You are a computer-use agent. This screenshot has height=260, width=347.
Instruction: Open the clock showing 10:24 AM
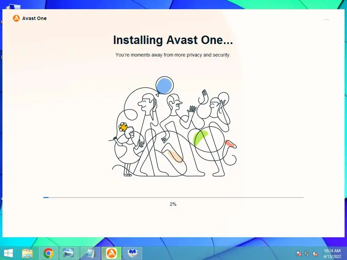332,253
